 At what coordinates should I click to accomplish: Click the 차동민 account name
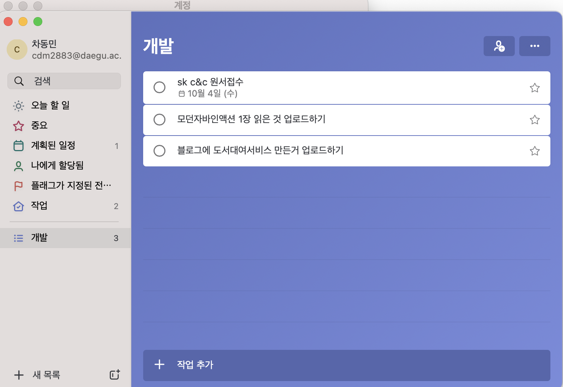coord(44,44)
